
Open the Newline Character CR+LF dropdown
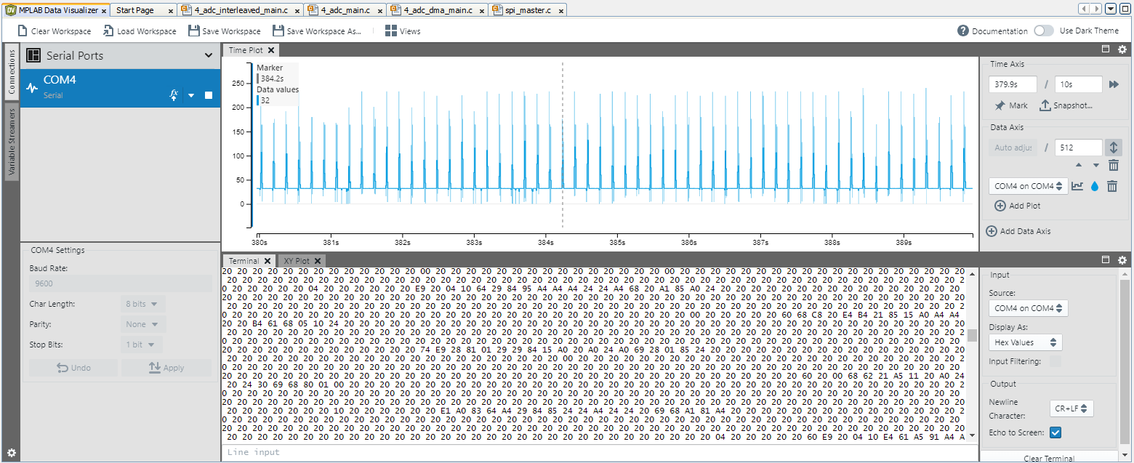point(1071,408)
